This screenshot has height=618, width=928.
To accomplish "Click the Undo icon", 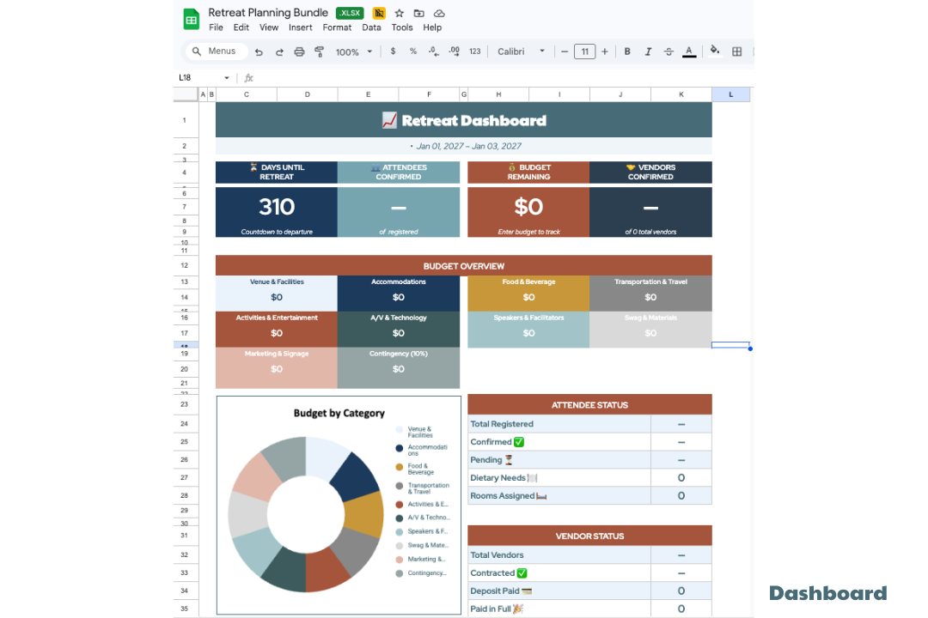I will pos(259,51).
